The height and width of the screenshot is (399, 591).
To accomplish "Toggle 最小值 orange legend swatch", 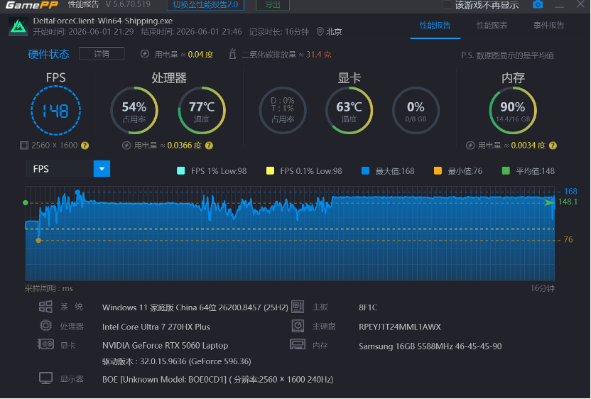I will coord(438,170).
